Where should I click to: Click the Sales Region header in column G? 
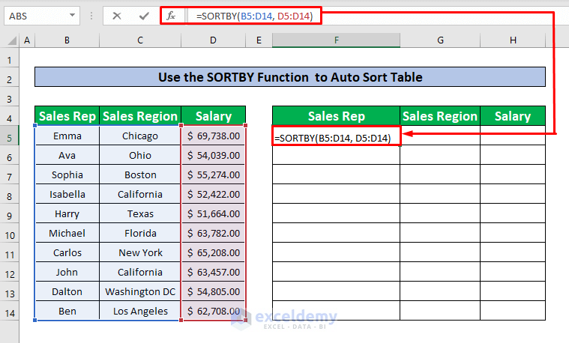click(x=439, y=116)
